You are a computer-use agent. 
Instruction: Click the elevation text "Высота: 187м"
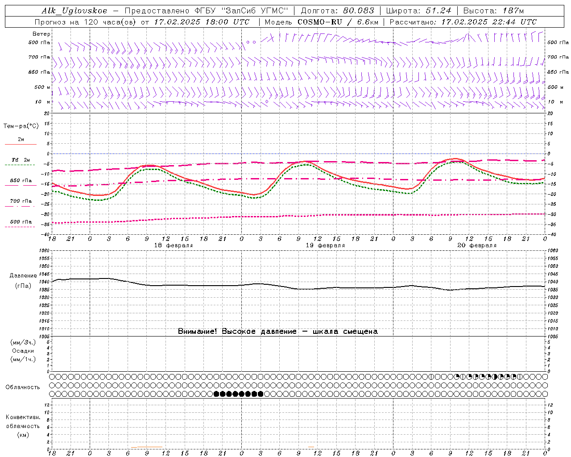pyautogui.click(x=493, y=11)
